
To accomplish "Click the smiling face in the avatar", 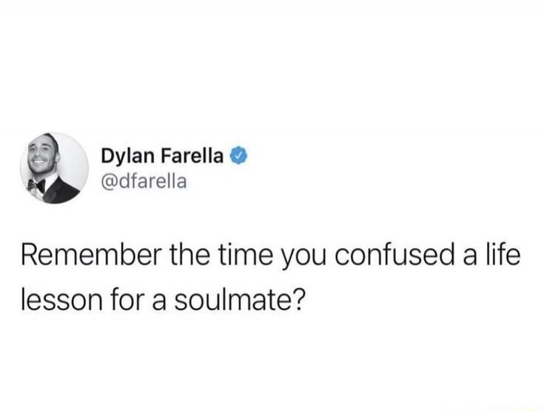I will pyautogui.click(x=42, y=156).
